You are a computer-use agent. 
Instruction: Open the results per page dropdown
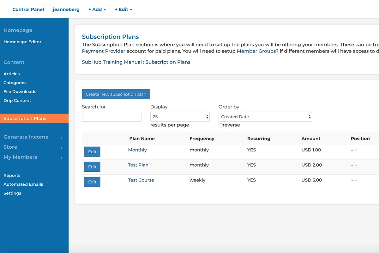[x=180, y=117]
